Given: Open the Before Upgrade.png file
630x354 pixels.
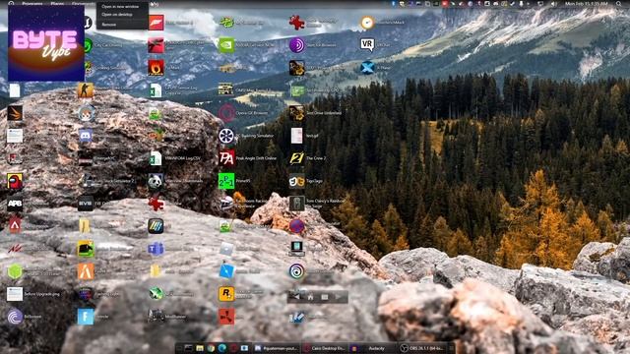Looking at the screenshot, I should point(15,294).
